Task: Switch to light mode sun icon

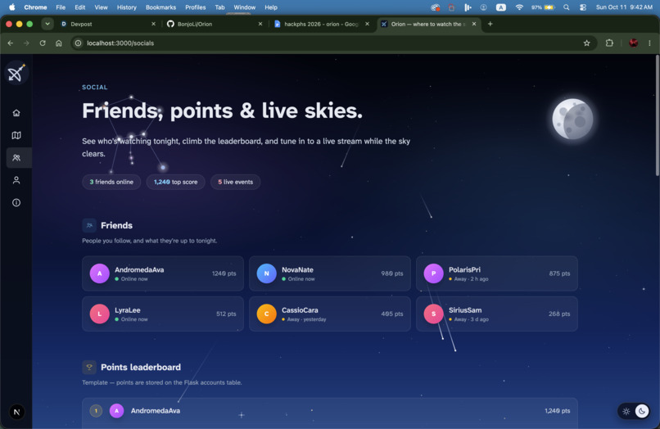Action: pyautogui.click(x=626, y=411)
